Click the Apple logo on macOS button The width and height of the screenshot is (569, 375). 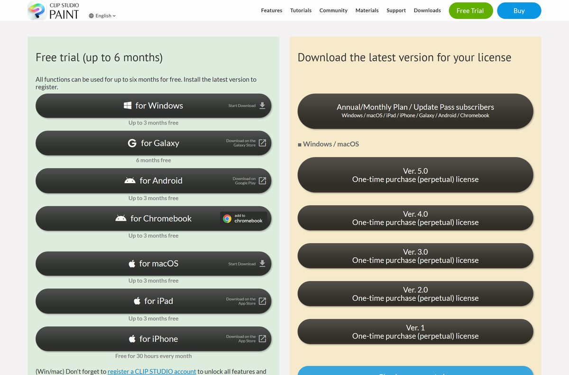[132, 263]
